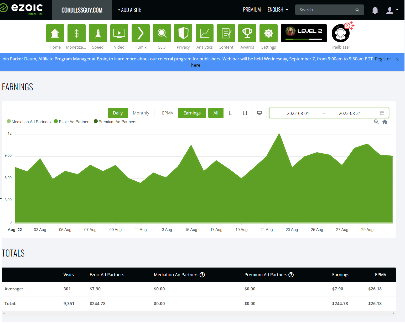Open the Home dashboard icon

click(x=55, y=33)
